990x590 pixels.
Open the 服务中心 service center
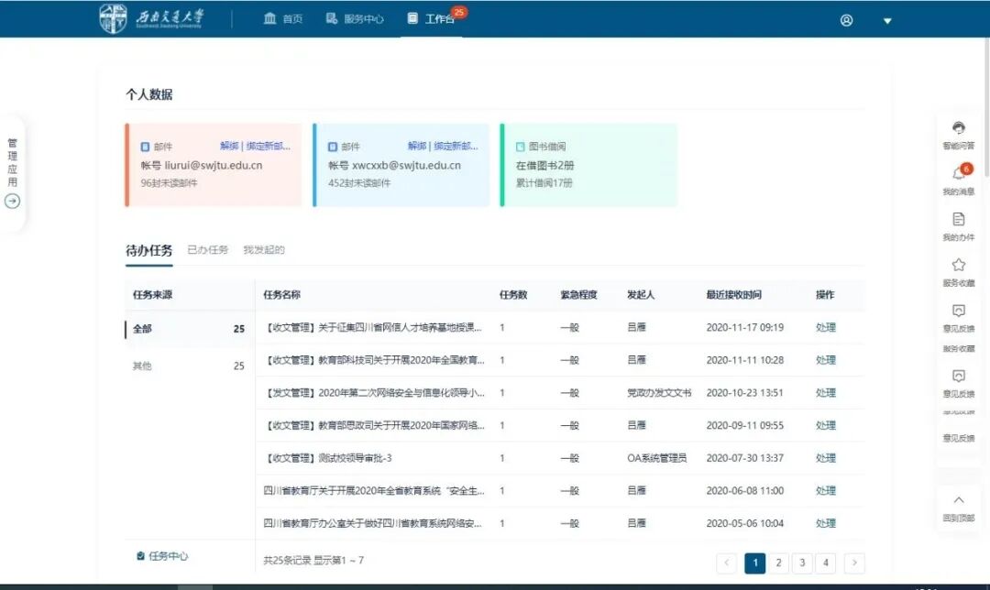[x=355, y=19]
